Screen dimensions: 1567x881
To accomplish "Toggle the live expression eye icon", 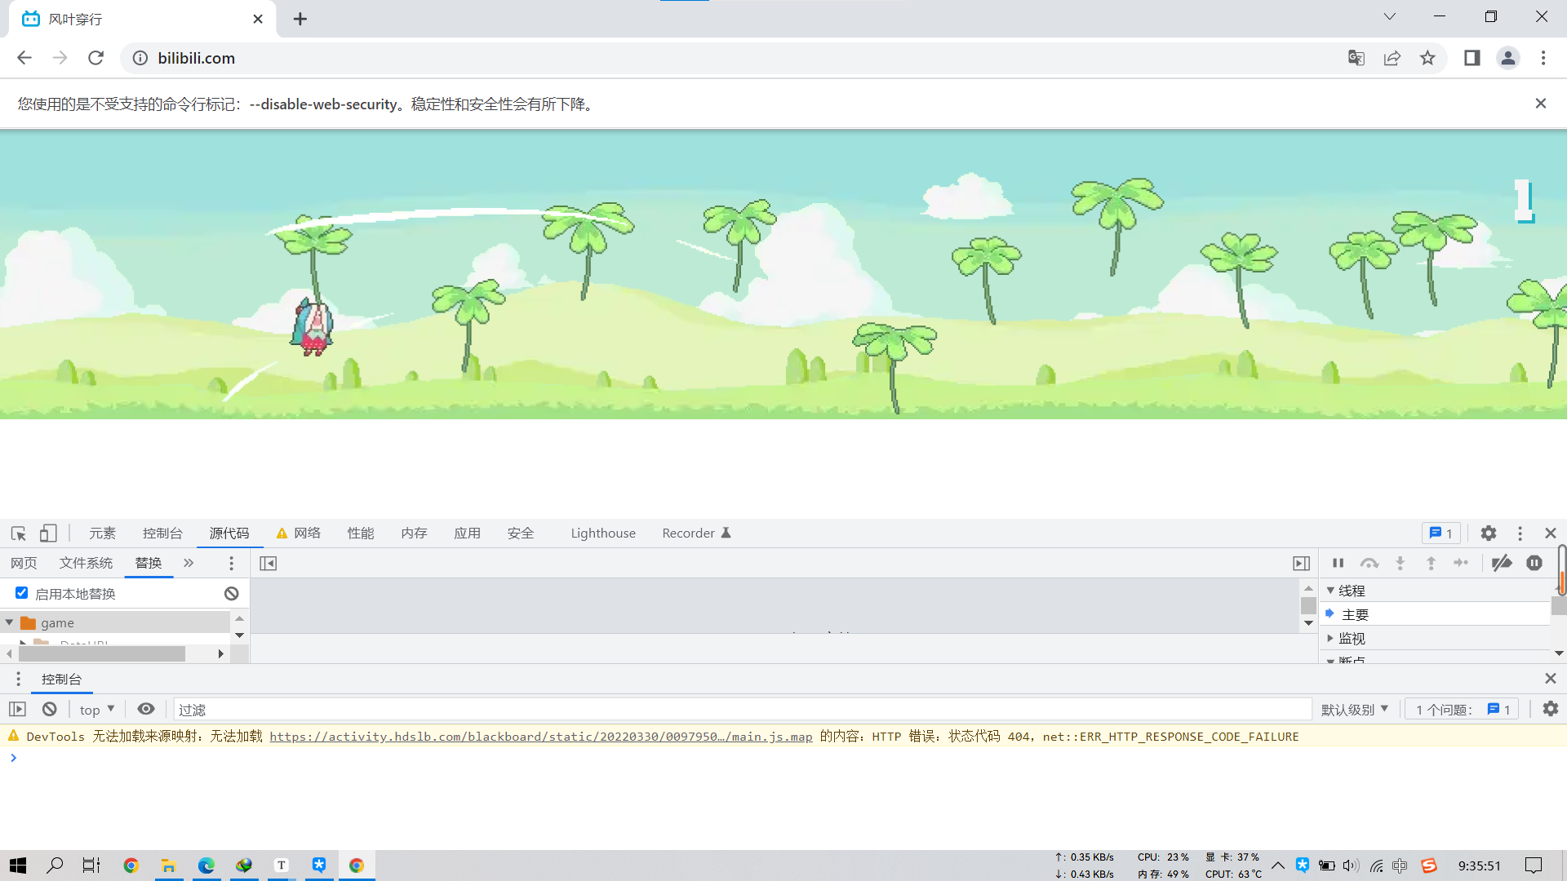I will [146, 710].
